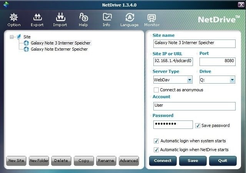Open the Drive letter dropdown

[x=232, y=80]
